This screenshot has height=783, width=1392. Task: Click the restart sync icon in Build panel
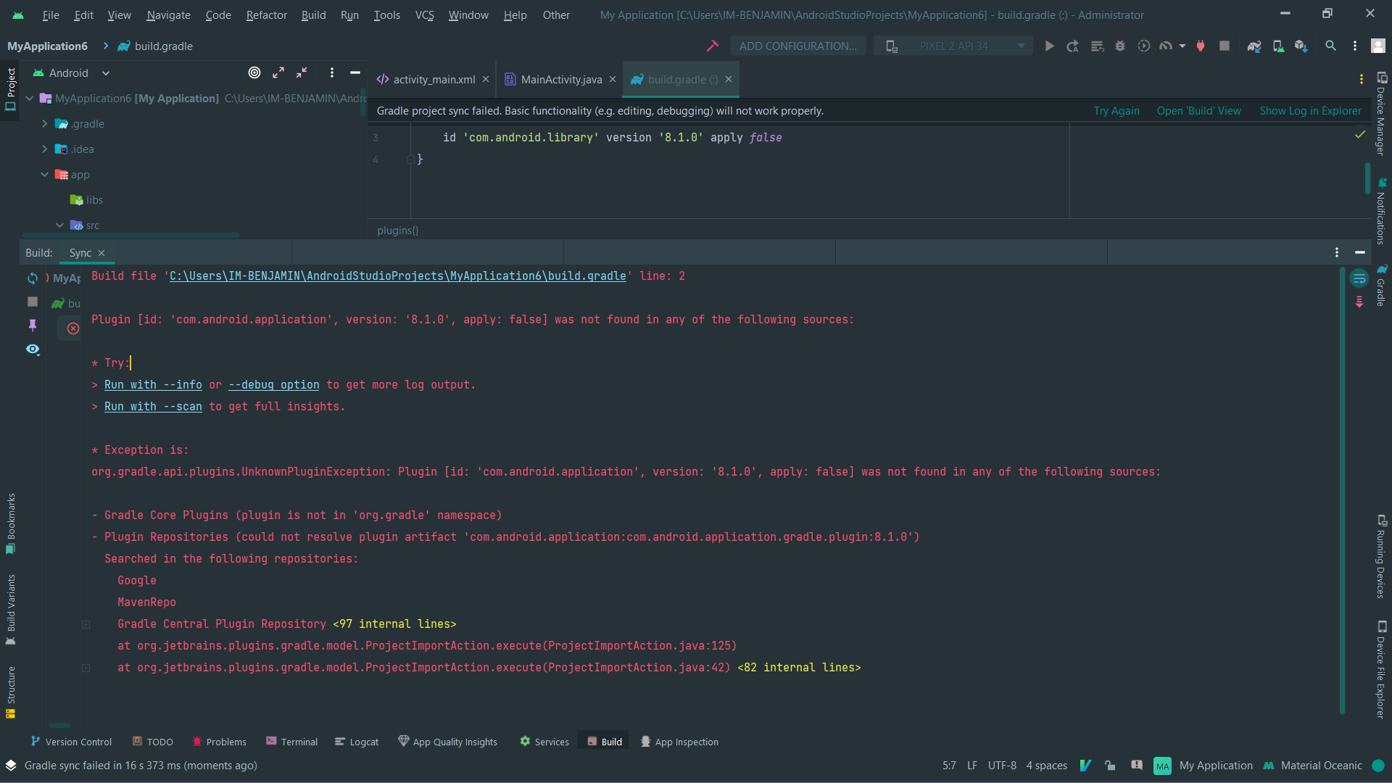coord(33,278)
